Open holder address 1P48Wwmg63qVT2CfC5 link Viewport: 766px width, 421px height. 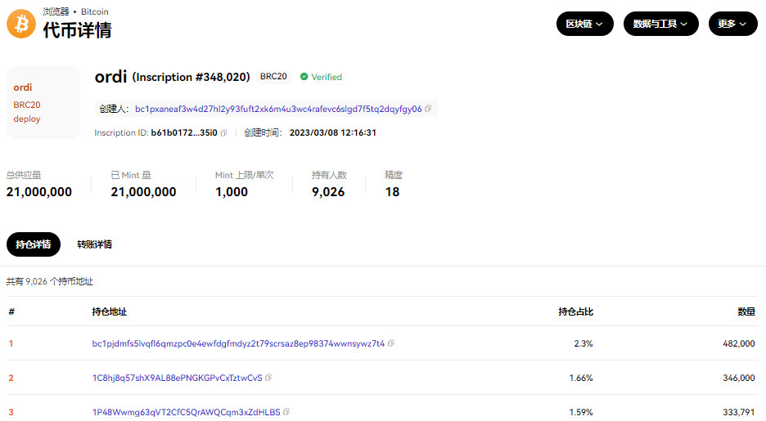click(186, 412)
